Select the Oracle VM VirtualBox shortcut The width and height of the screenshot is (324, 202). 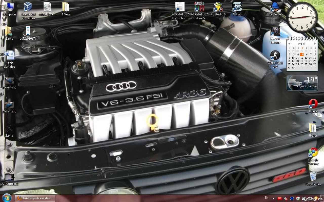[28, 11]
